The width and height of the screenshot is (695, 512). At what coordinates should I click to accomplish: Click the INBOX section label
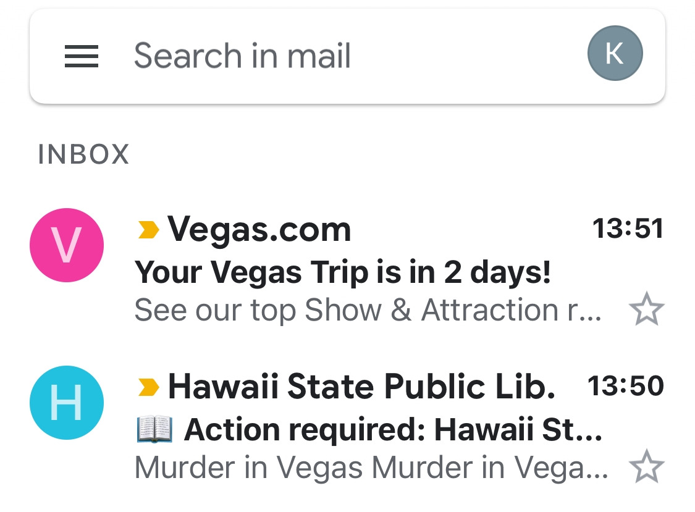coord(83,154)
